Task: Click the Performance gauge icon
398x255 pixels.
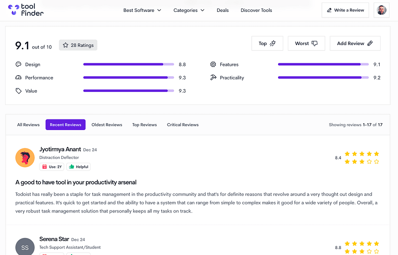Action: [x=18, y=78]
